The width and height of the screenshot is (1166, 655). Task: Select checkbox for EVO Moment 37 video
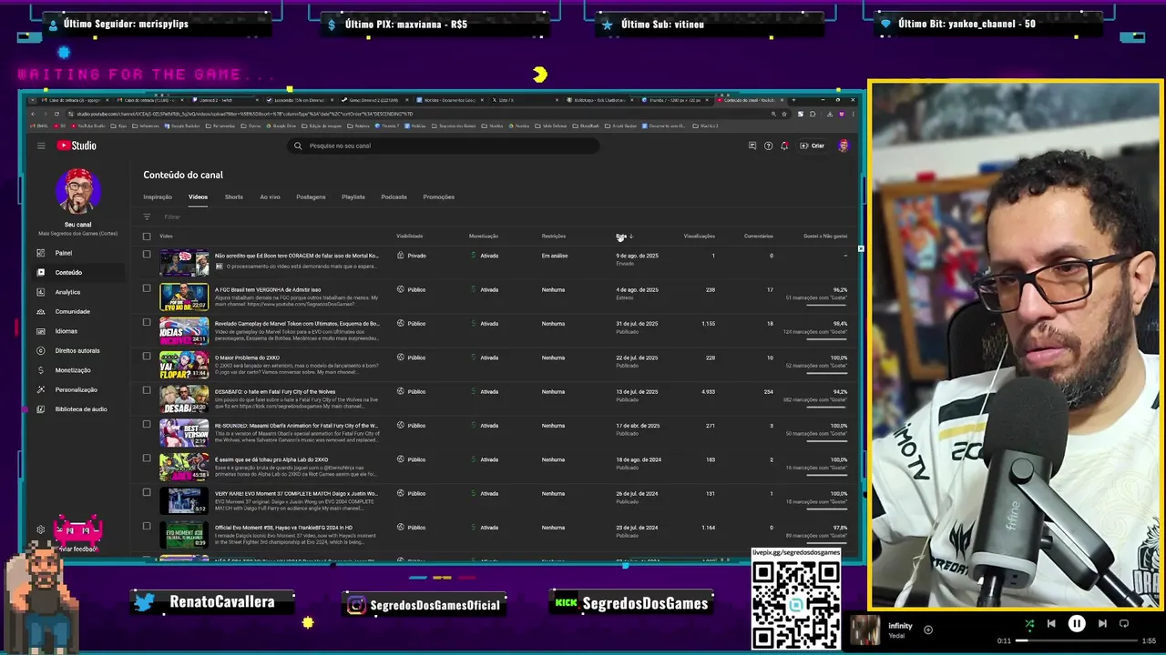pos(147,493)
